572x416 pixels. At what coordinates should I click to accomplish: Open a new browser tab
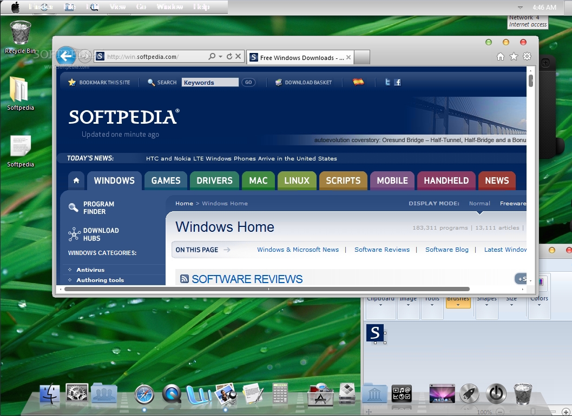362,57
